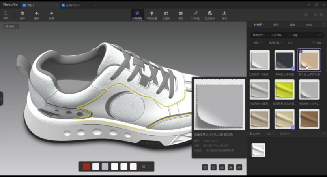
Task: Open the hamburger menu under Revofim logo
Action: 6,14
